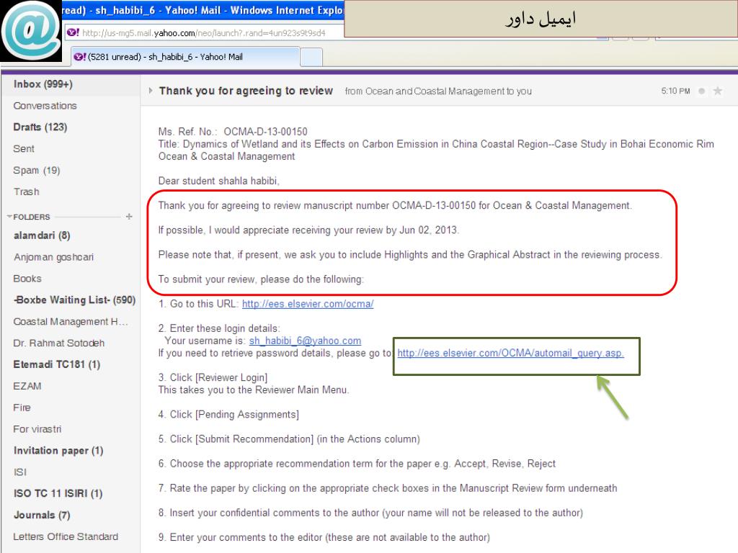Open the Sent folder

(x=24, y=148)
